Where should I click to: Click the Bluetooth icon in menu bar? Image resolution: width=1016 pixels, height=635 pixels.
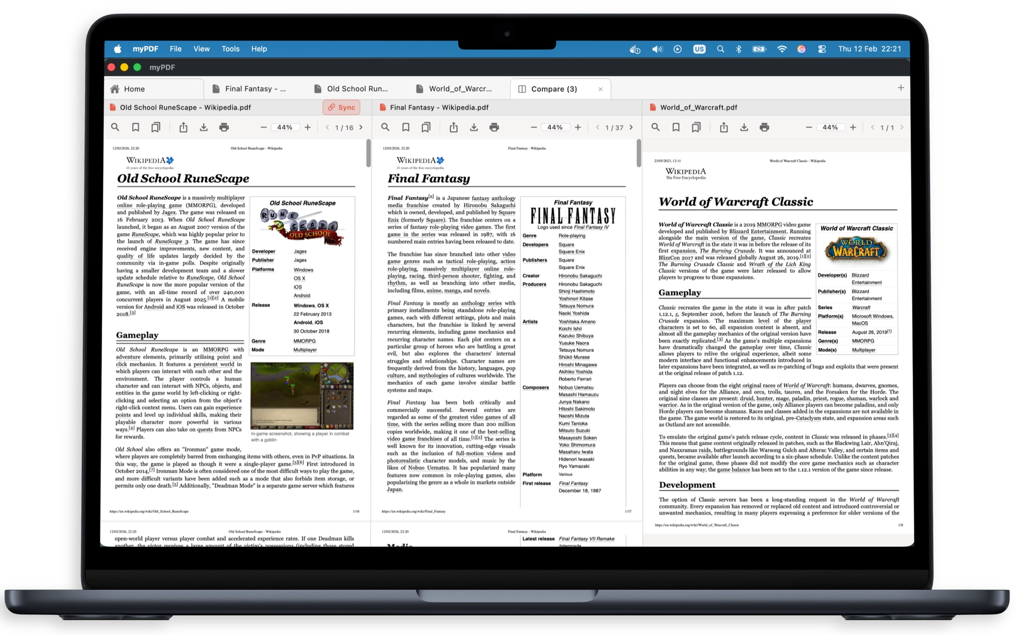(739, 49)
